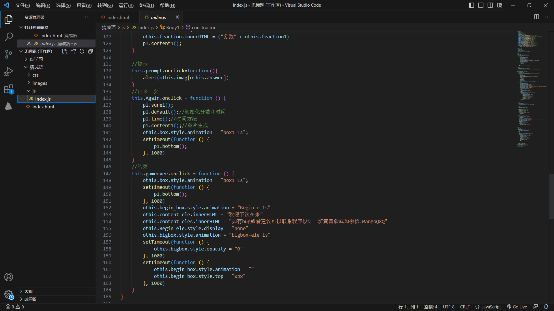Image resolution: width=554 pixels, height=311 pixels.
Task: Open the 查看(V) menu
Action: 84,5
